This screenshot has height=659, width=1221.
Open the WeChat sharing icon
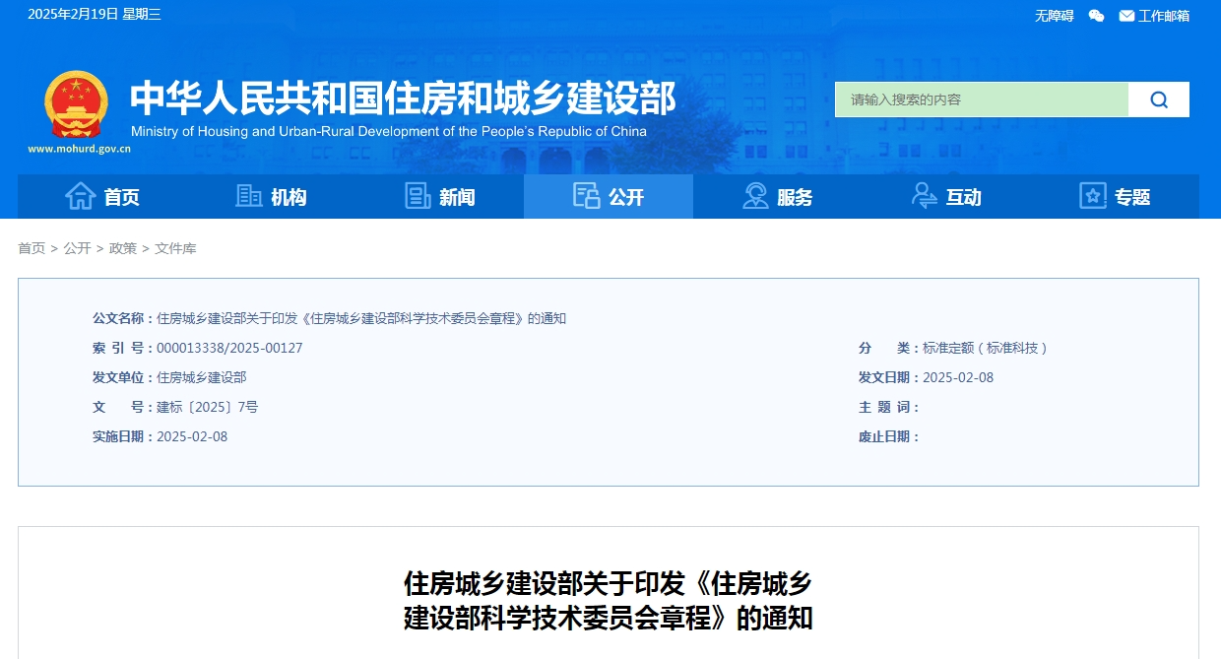tap(1096, 16)
